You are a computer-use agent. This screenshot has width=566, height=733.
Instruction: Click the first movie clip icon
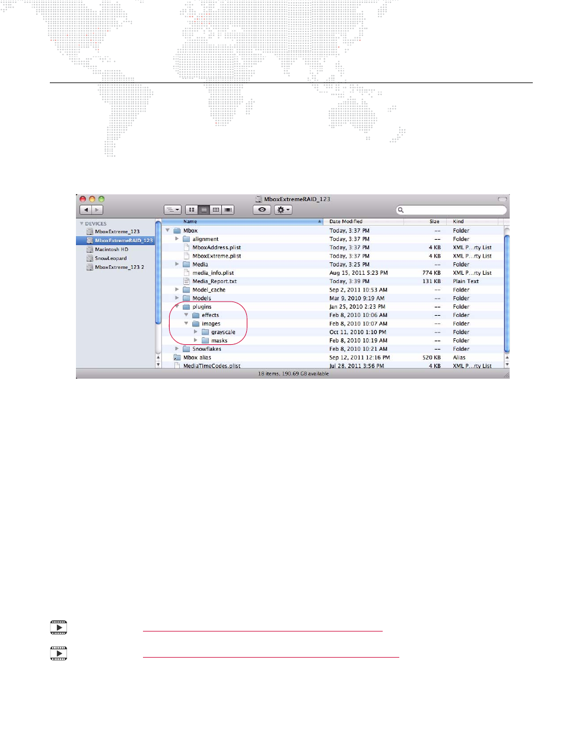[x=59, y=627]
